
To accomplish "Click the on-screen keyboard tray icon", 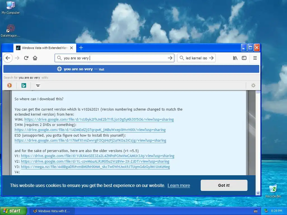I will click(256, 211).
